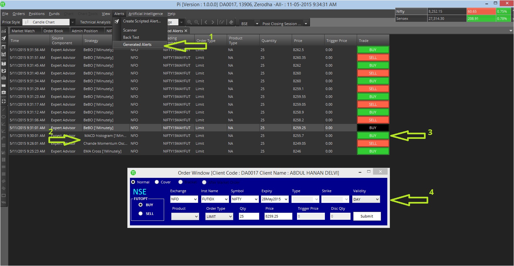The image size is (514, 266).
Task: Click SELL for the 9:31:51 AM alert
Action: point(373,58)
